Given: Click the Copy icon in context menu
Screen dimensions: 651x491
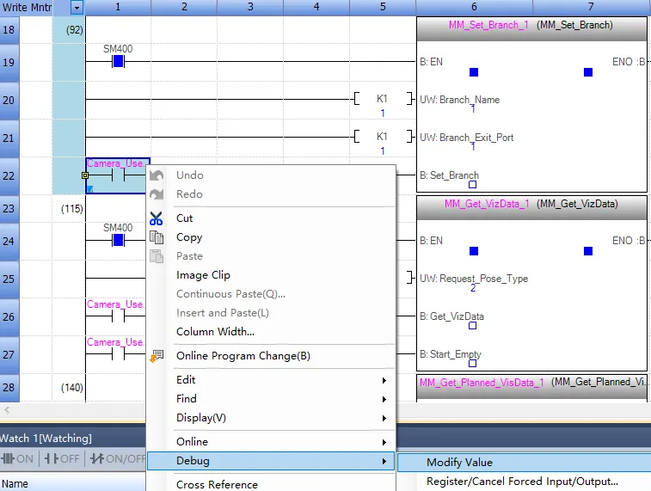Looking at the screenshot, I should point(157,237).
